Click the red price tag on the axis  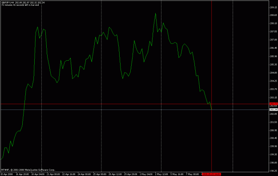[x=274, y=104]
